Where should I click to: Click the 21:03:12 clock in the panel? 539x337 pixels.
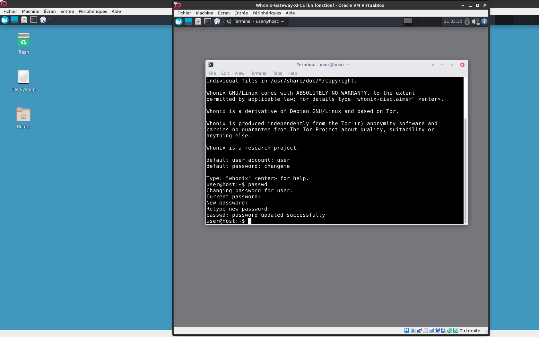point(453,21)
